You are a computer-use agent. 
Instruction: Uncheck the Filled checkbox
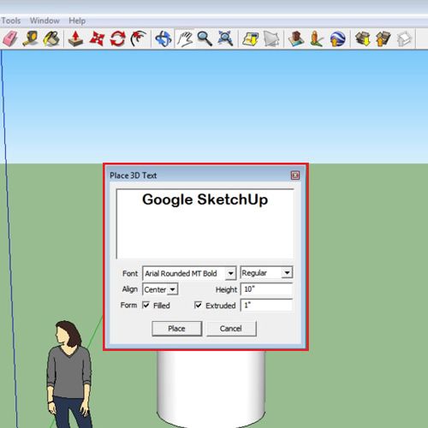click(146, 305)
